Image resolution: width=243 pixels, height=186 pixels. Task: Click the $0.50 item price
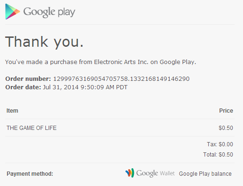(x=226, y=128)
